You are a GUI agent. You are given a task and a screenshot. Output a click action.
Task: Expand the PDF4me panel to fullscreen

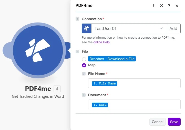[x=161, y=6]
